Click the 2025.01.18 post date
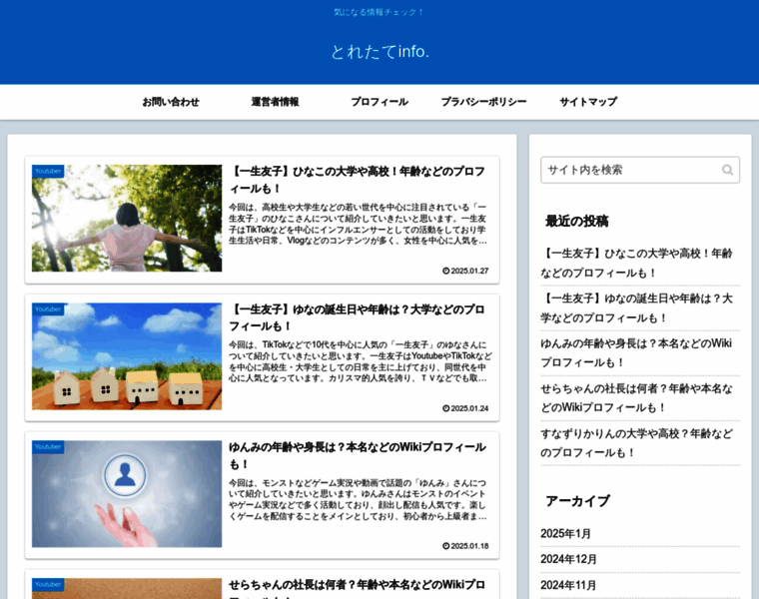This screenshot has width=759, height=599. [465, 546]
